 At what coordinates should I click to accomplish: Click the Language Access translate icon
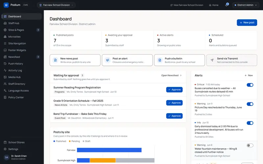click(5, 91)
